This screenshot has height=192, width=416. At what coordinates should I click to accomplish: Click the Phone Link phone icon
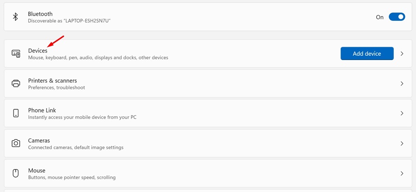click(16, 114)
